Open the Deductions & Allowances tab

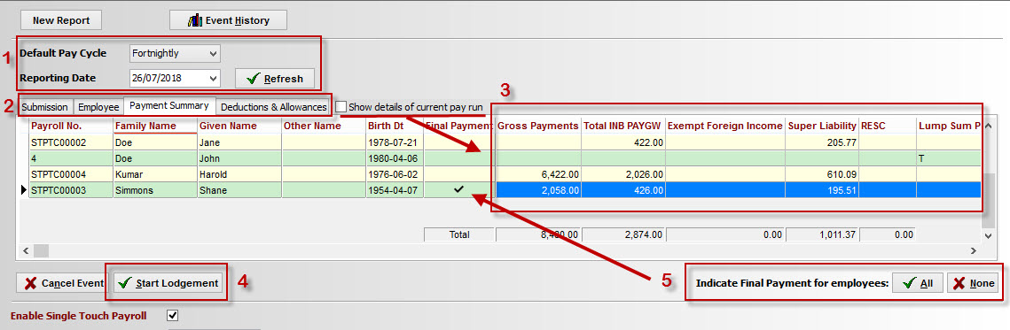(274, 107)
